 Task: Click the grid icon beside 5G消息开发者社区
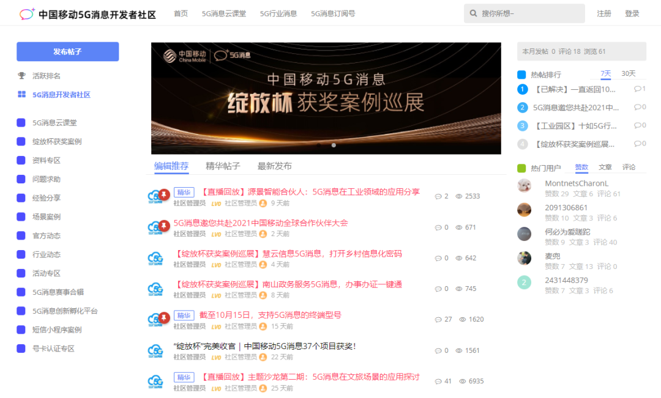pos(21,94)
